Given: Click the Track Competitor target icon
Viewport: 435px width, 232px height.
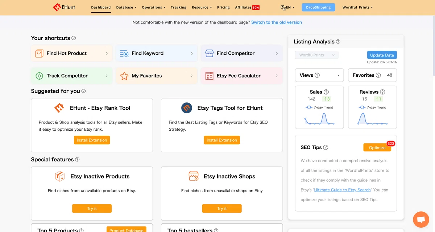Looking at the screenshot, I should pyautogui.click(x=39, y=76).
